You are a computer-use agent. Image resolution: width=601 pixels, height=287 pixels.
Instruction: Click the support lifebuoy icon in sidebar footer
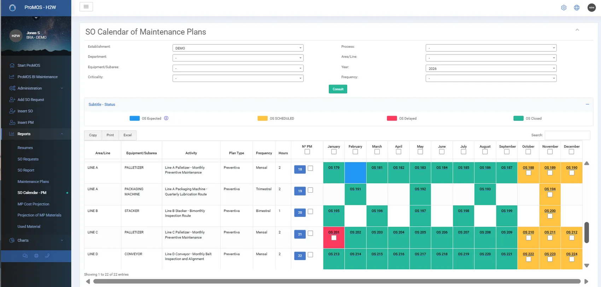(36, 256)
